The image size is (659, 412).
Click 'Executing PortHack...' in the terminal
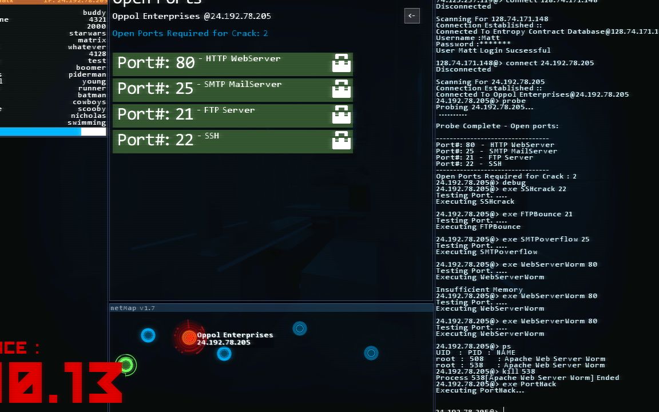[480, 391]
